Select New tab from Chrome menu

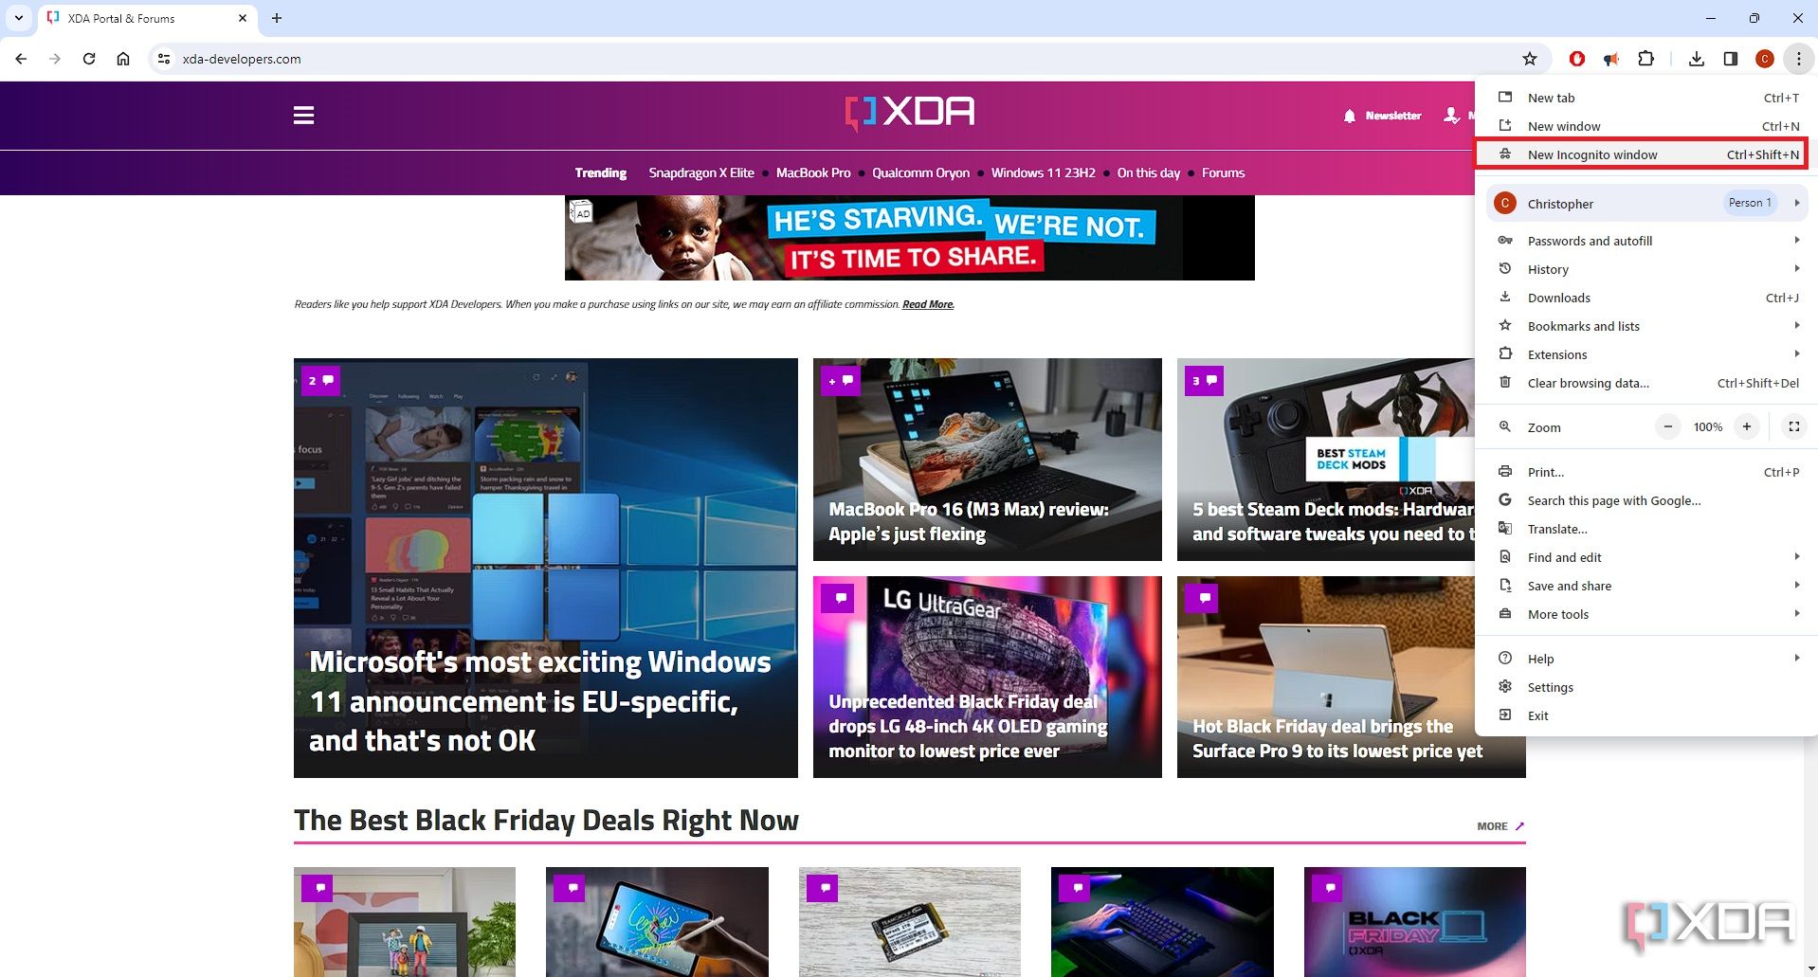click(x=1646, y=98)
